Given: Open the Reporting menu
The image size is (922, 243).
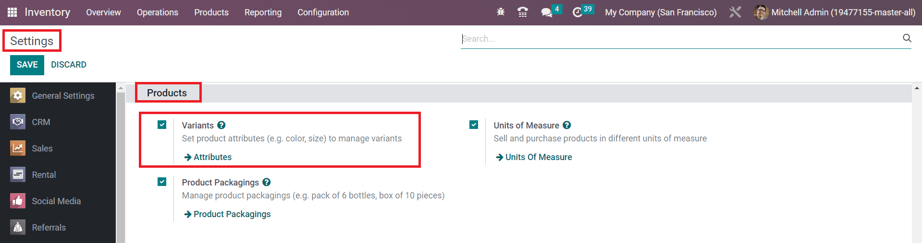Looking at the screenshot, I should [x=263, y=12].
